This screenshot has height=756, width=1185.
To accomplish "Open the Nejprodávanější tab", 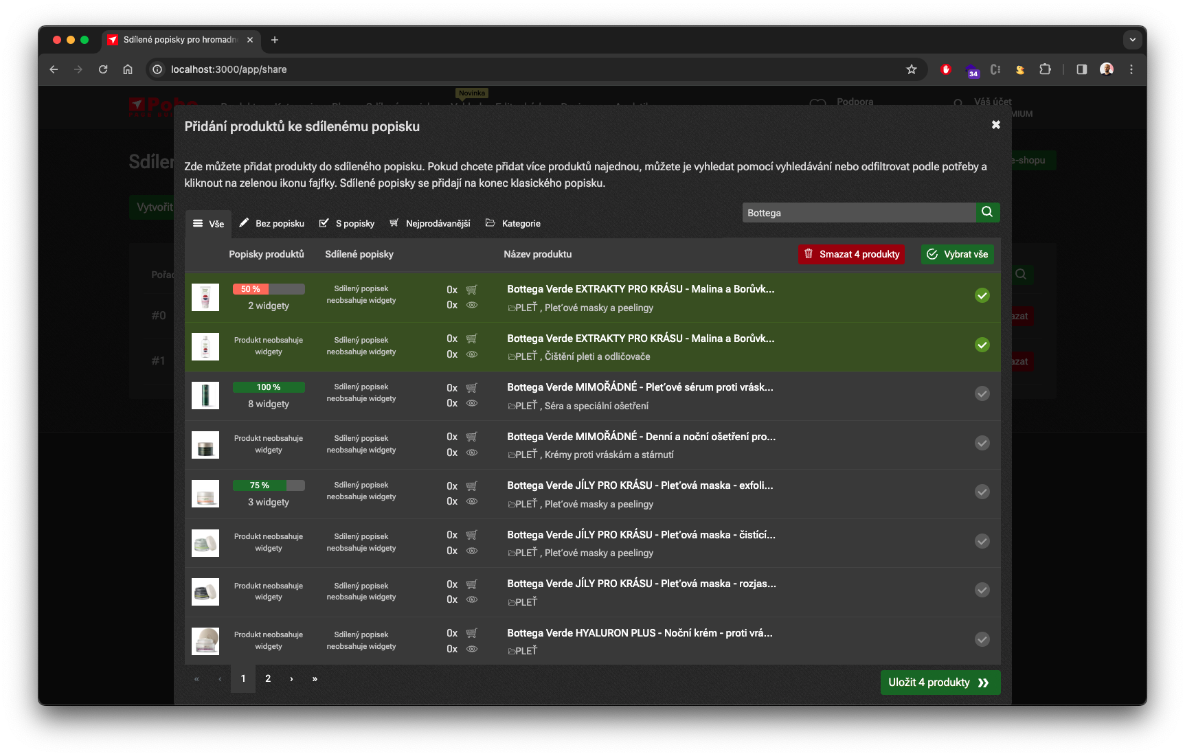I will [430, 224].
